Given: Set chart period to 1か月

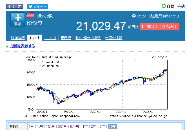Looking at the screenshot, I should pyautogui.click(x=50, y=126).
